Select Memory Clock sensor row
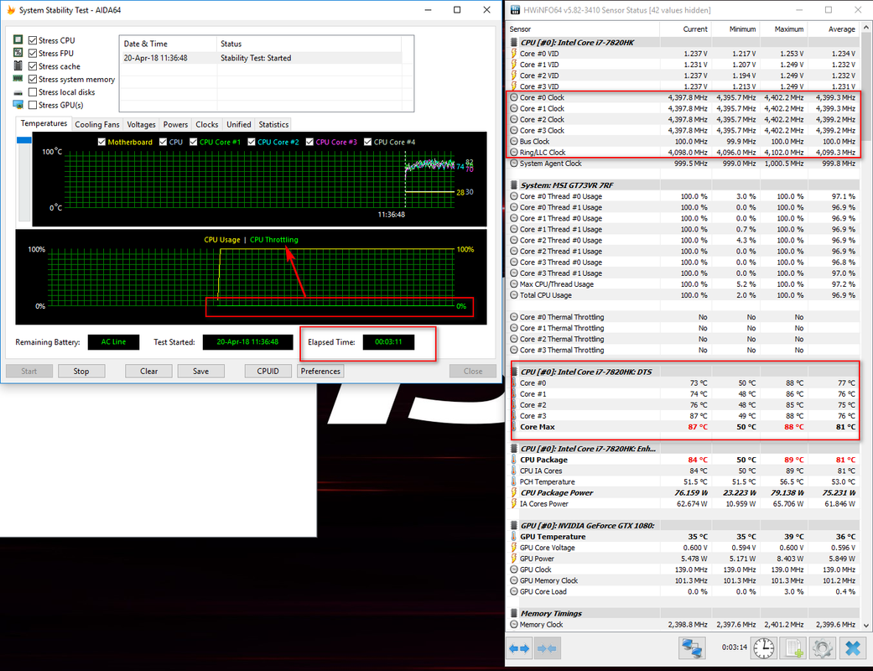 pyautogui.click(x=683, y=624)
